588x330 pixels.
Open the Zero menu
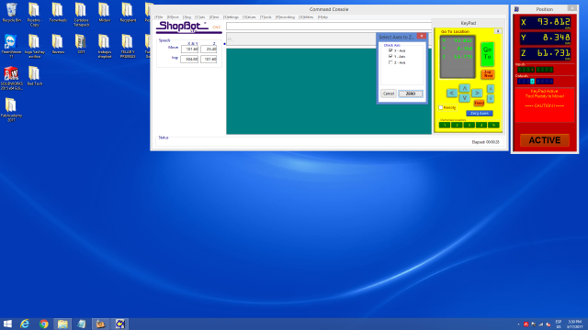[214, 17]
